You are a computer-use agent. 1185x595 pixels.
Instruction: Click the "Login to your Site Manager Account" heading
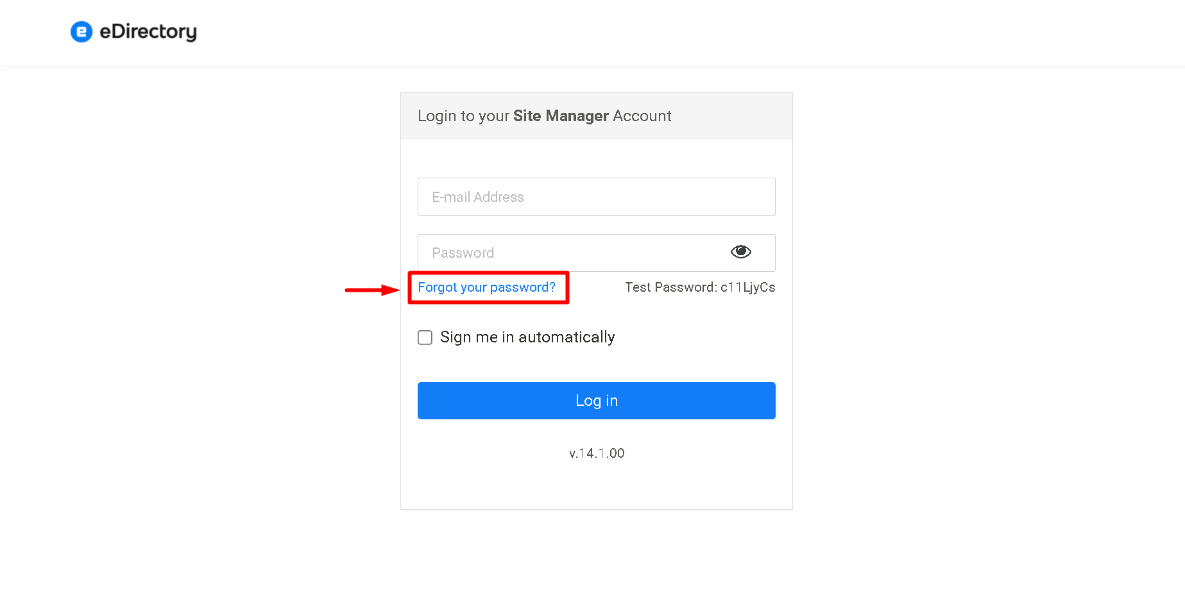tap(544, 116)
